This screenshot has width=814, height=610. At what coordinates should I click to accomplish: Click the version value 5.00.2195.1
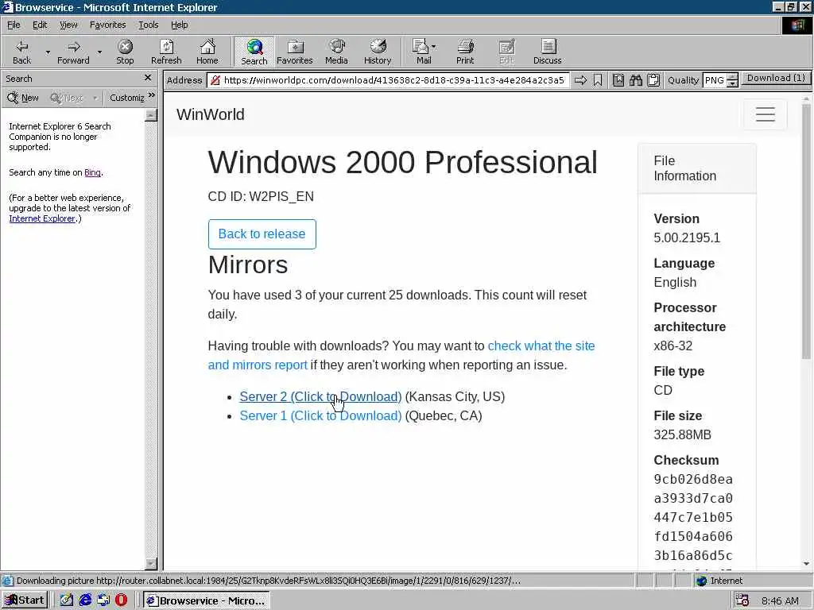click(687, 237)
